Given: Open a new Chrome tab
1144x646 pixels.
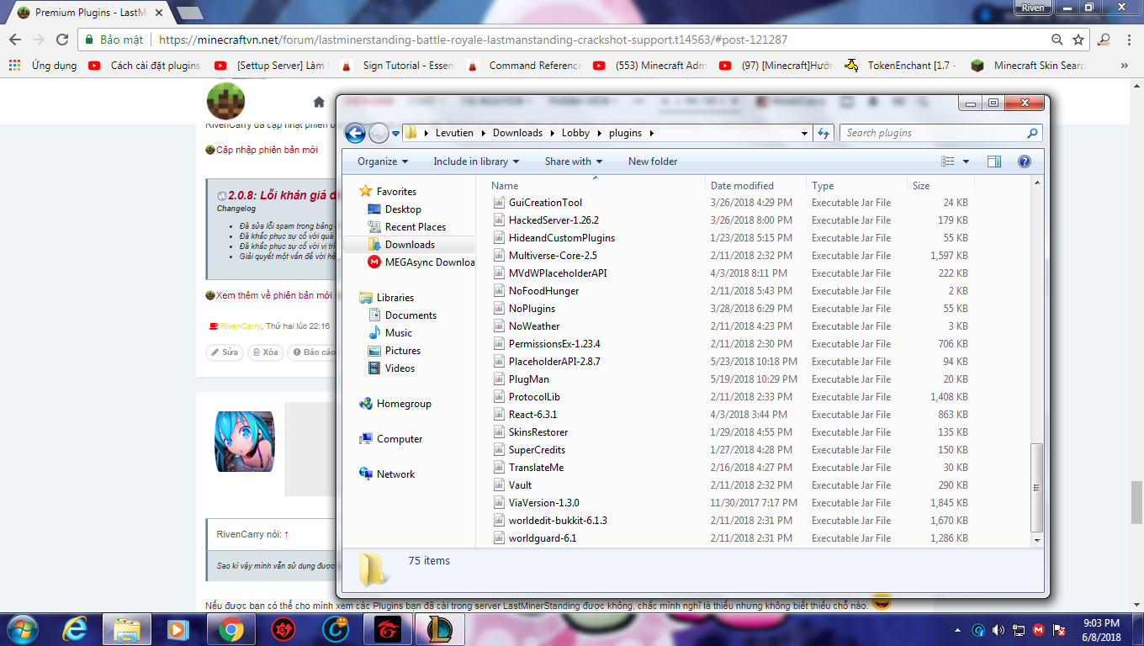Looking at the screenshot, I should point(190,13).
